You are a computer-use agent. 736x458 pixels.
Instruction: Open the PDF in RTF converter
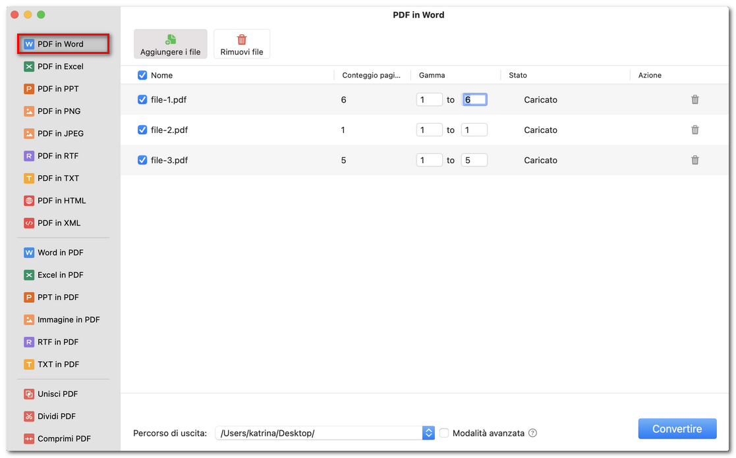click(x=62, y=155)
